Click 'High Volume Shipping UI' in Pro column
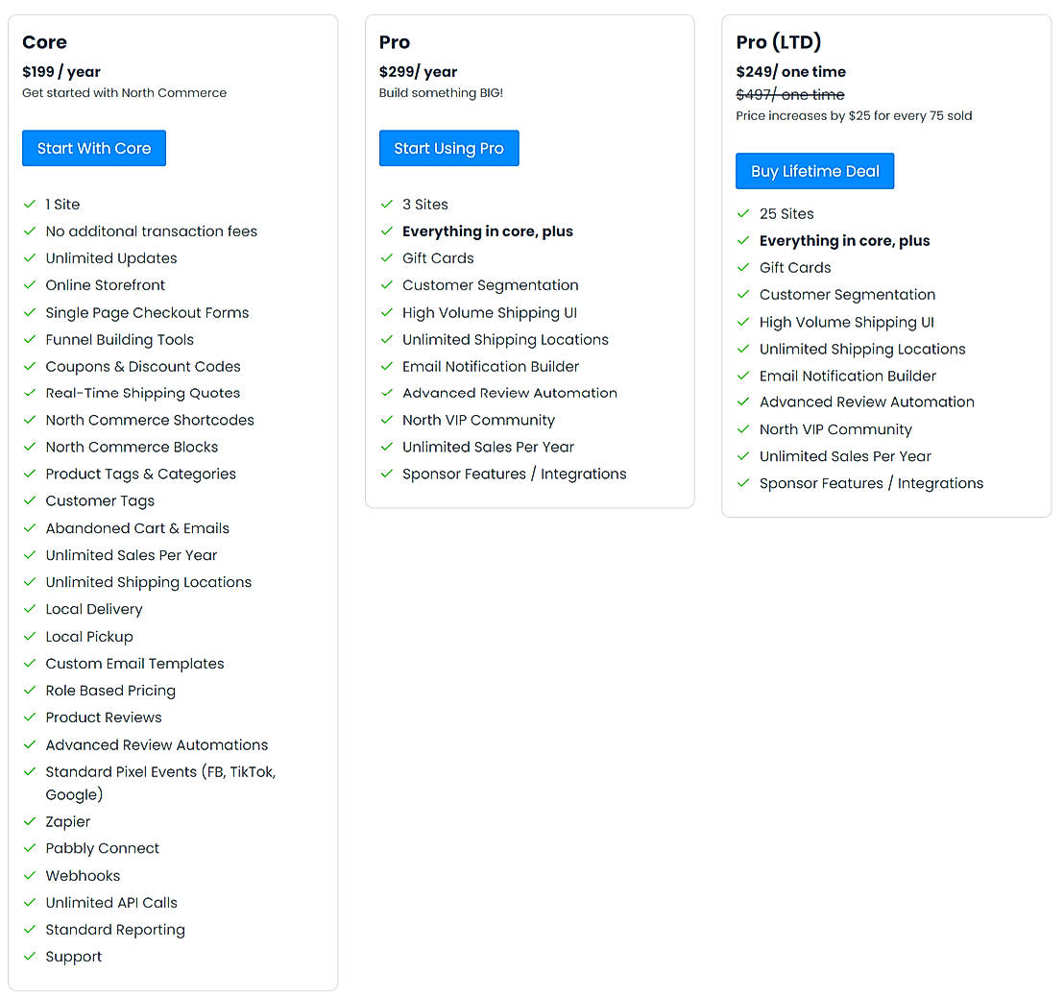Image resolution: width=1064 pixels, height=998 pixels. pos(490,312)
